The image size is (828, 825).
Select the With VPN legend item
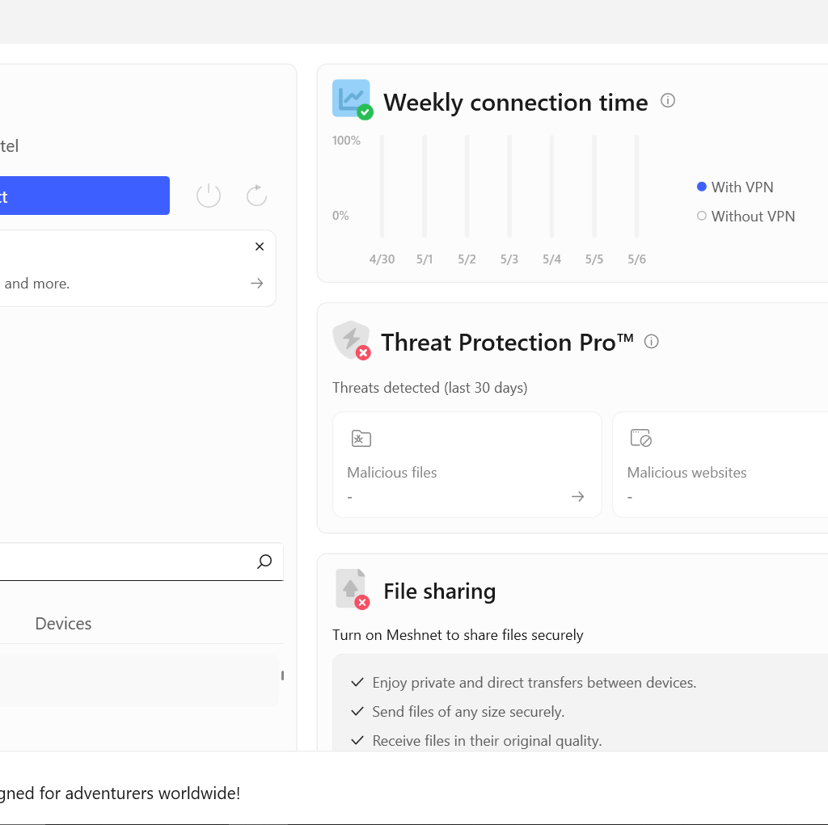pyautogui.click(x=735, y=187)
